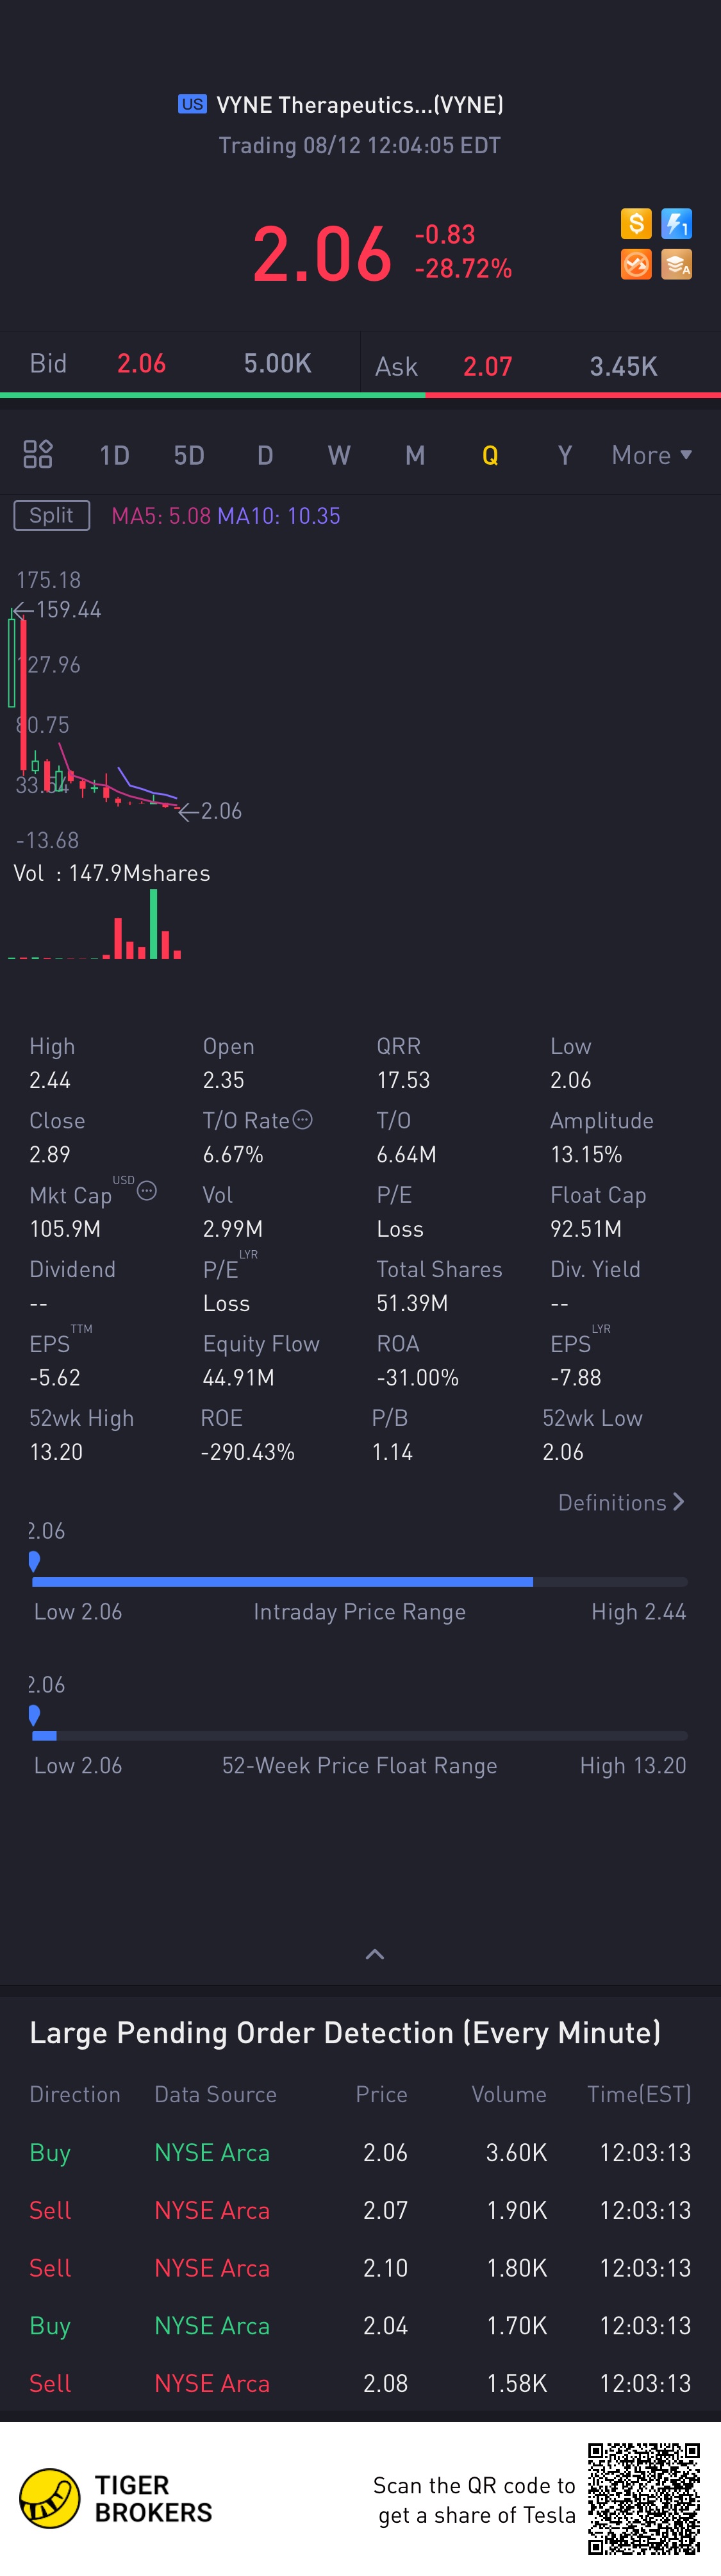This screenshot has width=721, height=2576.
Task: Select the quarterly Q chart period
Action: pyautogui.click(x=490, y=456)
